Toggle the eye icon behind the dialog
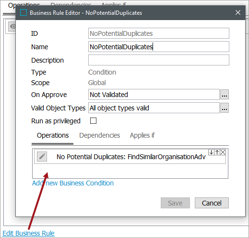The image size is (249, 238). (12, 26)
